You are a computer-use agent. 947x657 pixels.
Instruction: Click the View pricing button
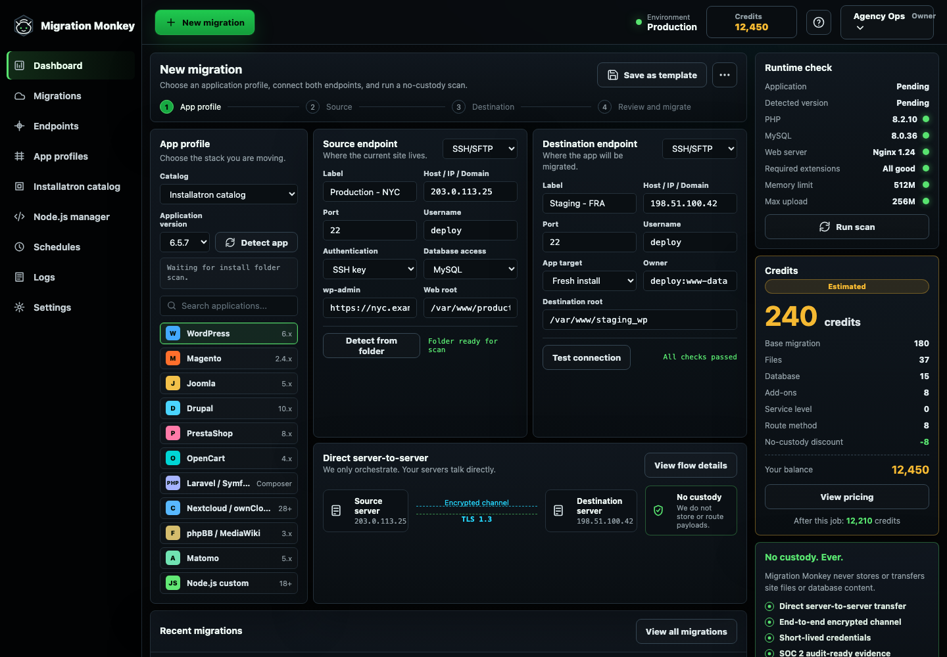[847, 497]
